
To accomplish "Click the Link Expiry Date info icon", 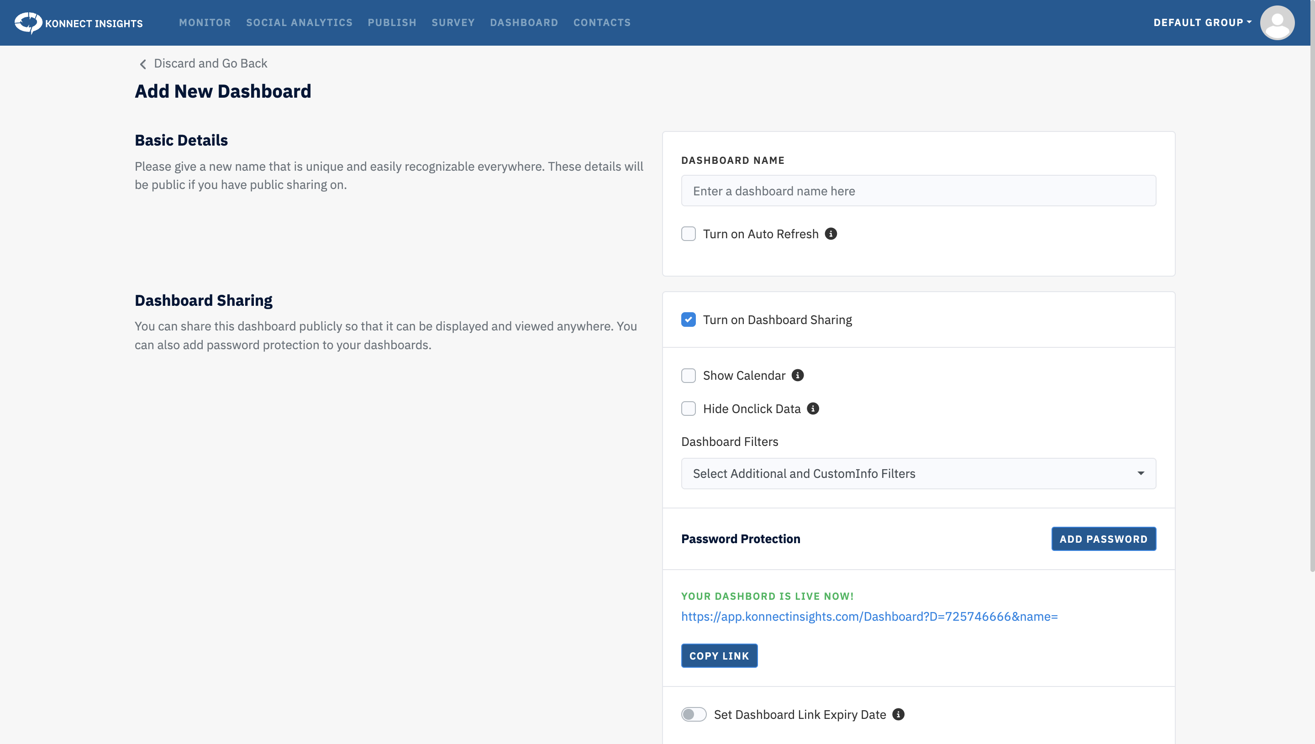I will click(899, 714).
